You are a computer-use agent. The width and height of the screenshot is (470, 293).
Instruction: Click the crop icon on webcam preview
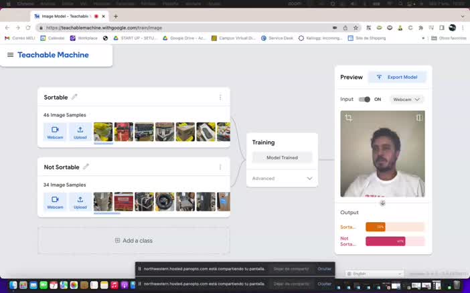(348, 118)
